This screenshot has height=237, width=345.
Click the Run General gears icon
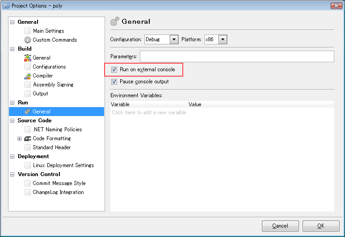click(28, 112)
